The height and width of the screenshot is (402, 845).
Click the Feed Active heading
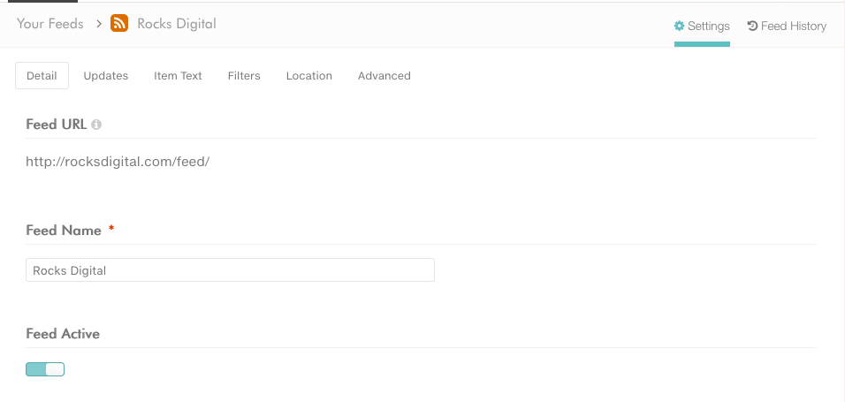coord(63,334)
